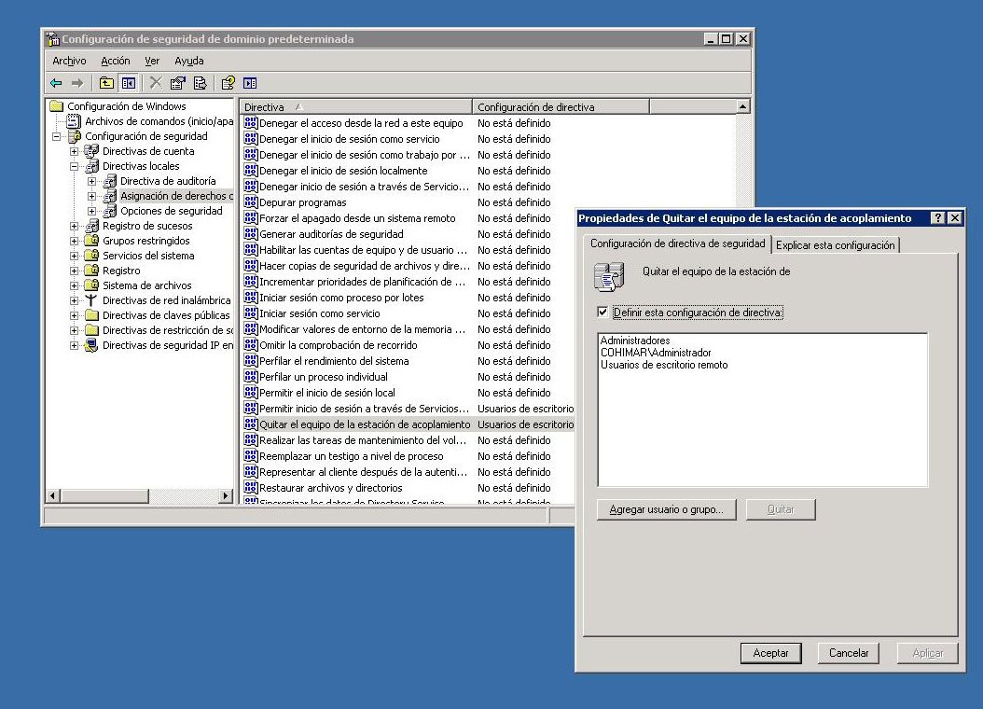Screen dimensions: 983x709
Task: Collapse the Configuración de seguridad node
Action: tap(56, 136)
